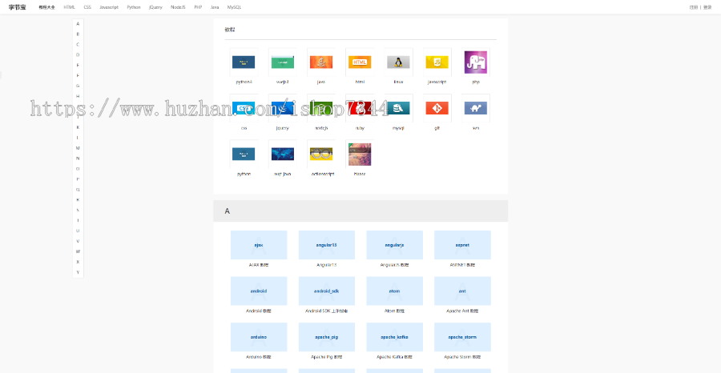Open the world-map thumbnail beside actionscript
The height and width of the screenshot is (373, 721).
point(282,154)
